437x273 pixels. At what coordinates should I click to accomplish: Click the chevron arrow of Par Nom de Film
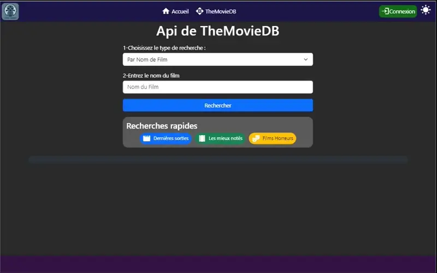306,59
